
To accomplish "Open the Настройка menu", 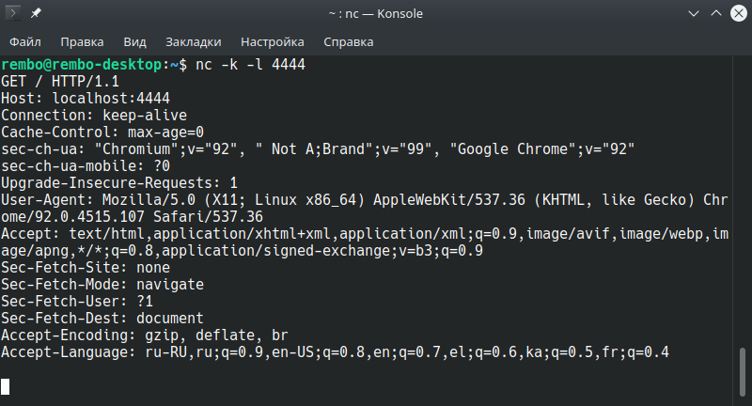I will [x=273, y=42].
